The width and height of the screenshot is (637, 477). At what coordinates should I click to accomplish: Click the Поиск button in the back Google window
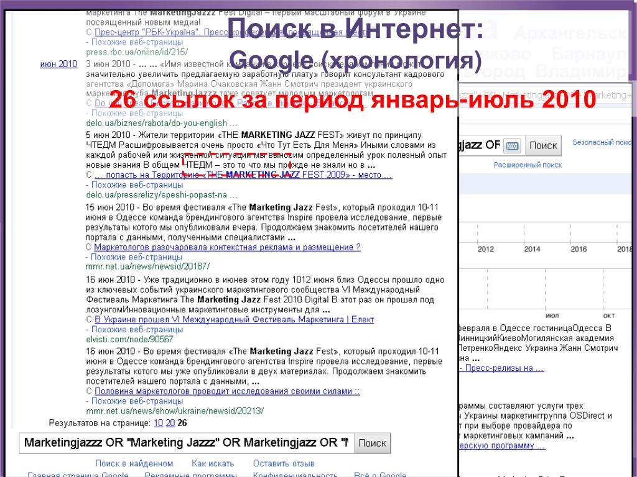(x=543, y=145)
